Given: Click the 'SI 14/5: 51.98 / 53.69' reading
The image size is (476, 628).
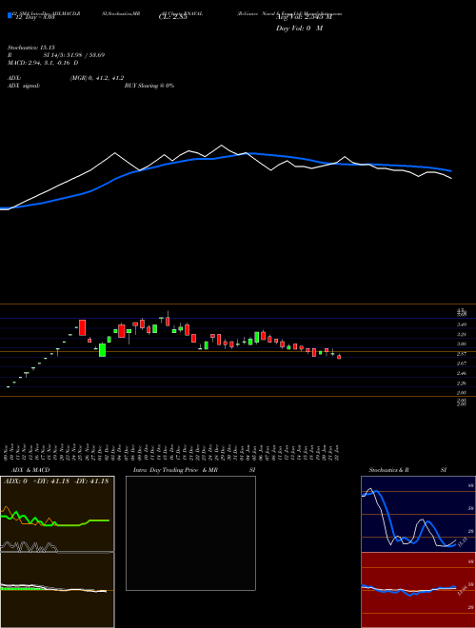Looking at the screenshot, I should pos(74,55).
